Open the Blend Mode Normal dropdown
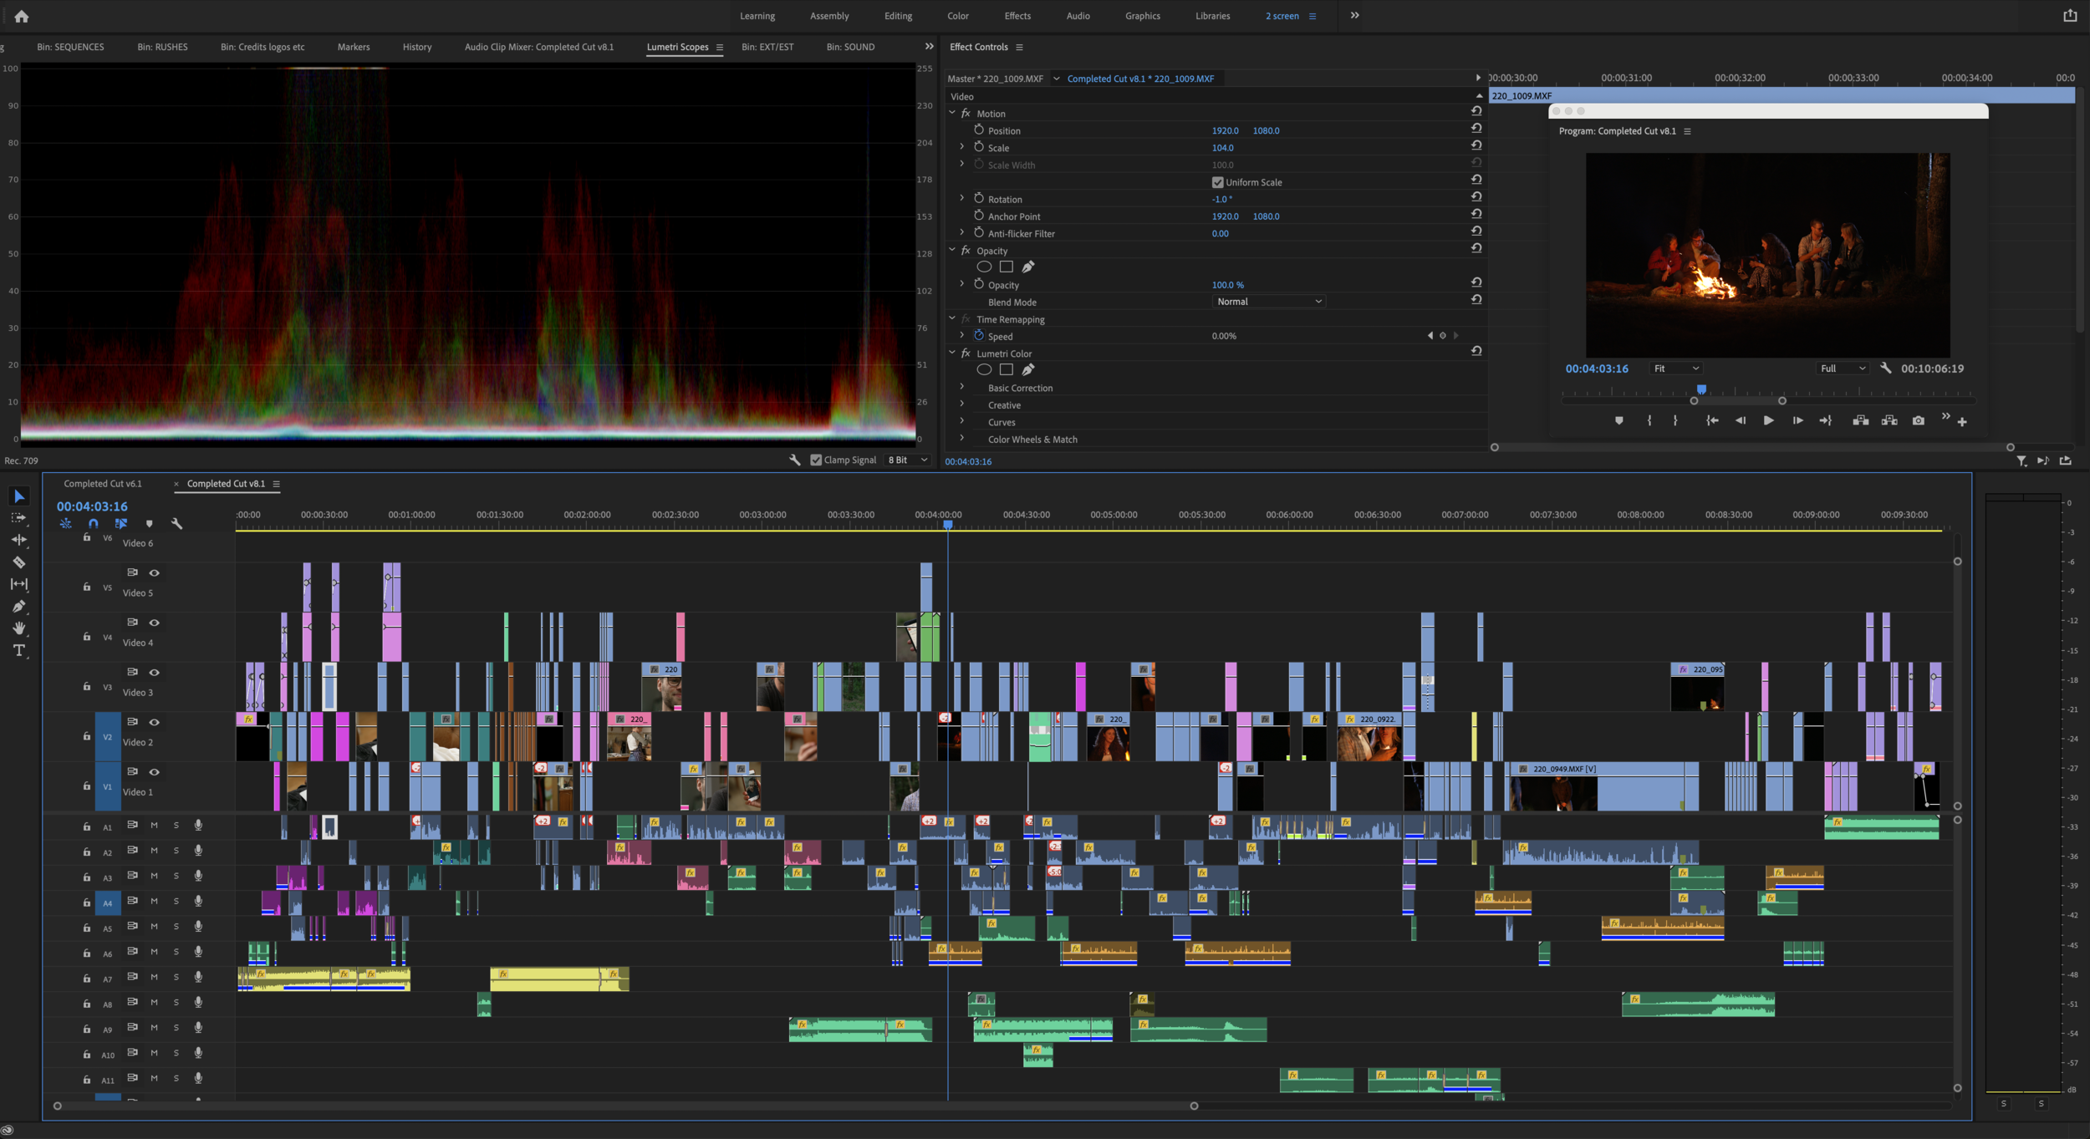 [1268, 302]
